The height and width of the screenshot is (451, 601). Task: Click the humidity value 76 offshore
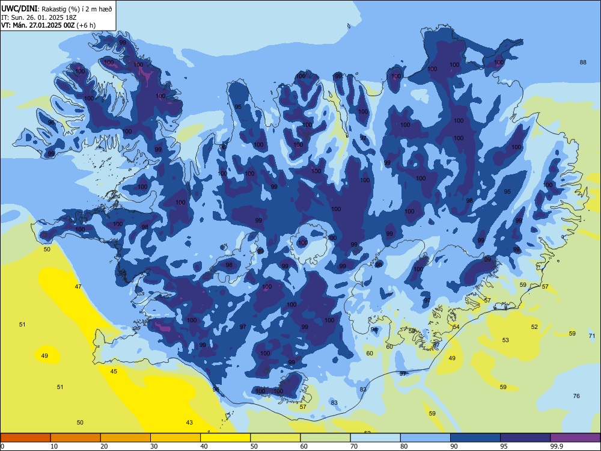(576, 396)
